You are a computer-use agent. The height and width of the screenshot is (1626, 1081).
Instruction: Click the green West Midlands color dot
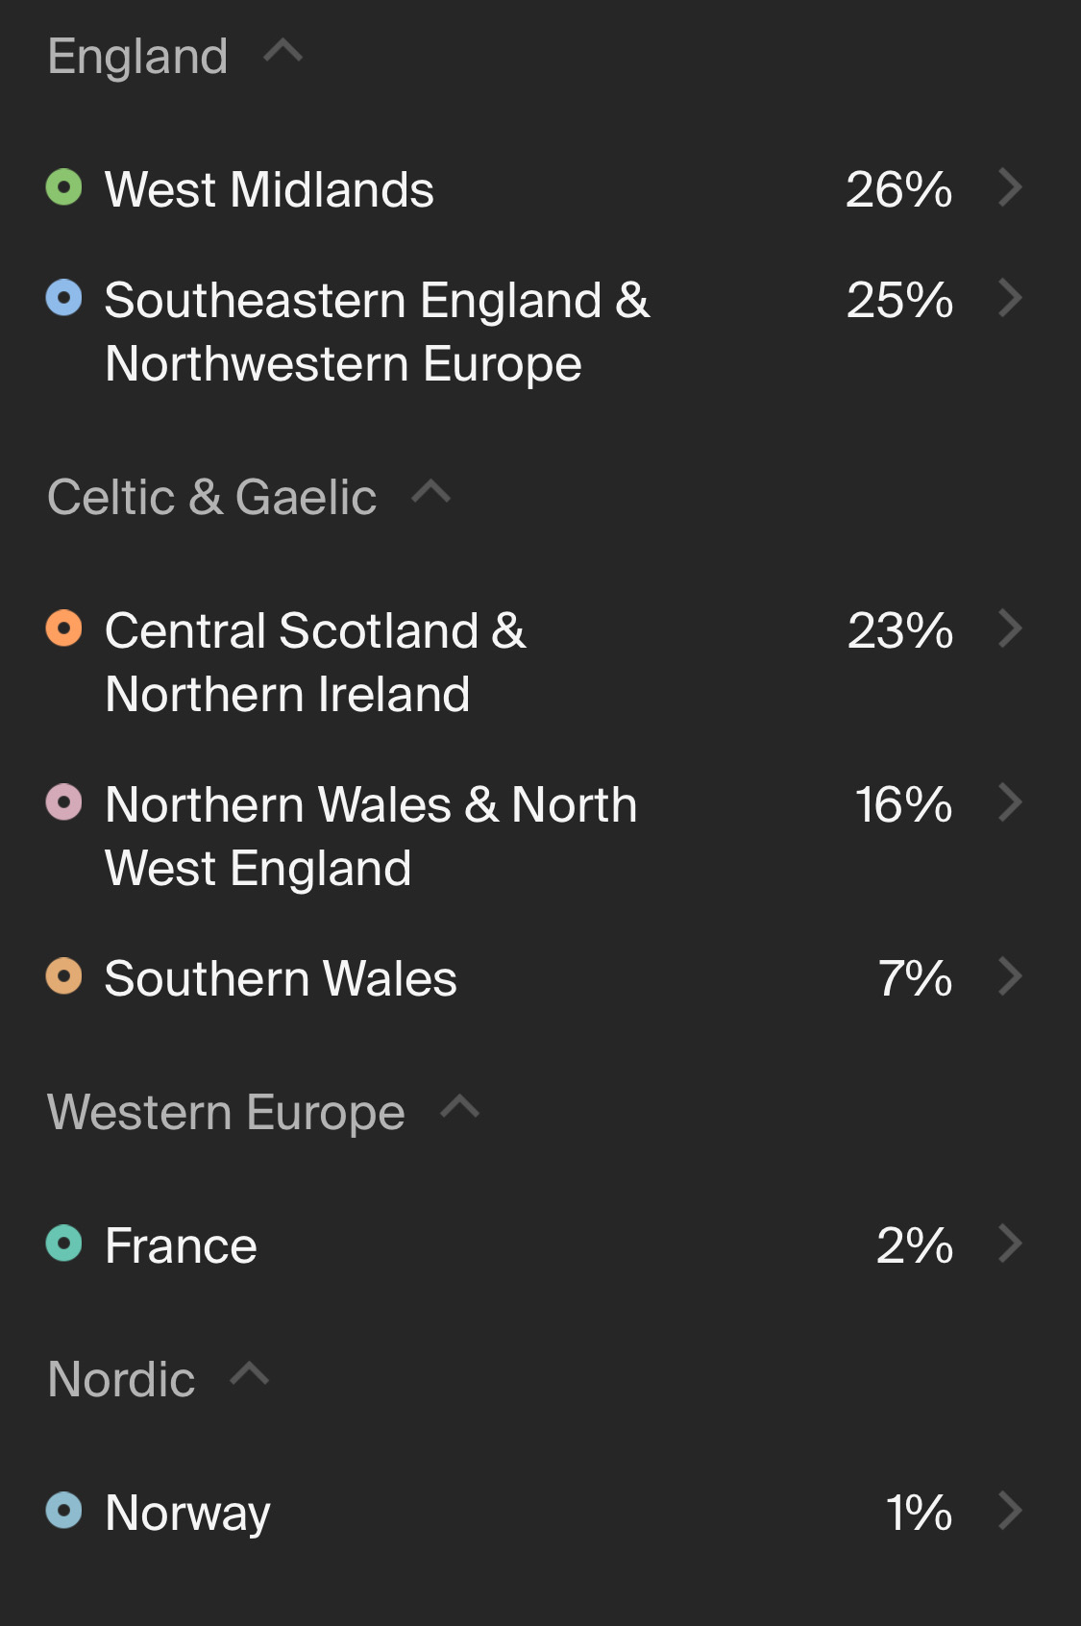tap(64, 187)
